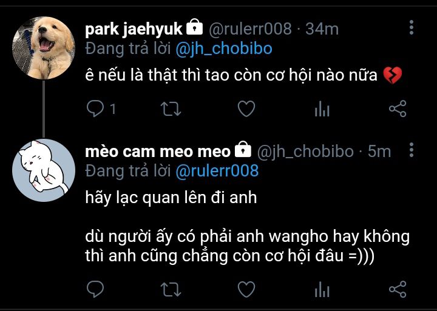437x311 pixels.
Task: View analytics for mèo cam meo meo's tweet
Action: (322, 289)
